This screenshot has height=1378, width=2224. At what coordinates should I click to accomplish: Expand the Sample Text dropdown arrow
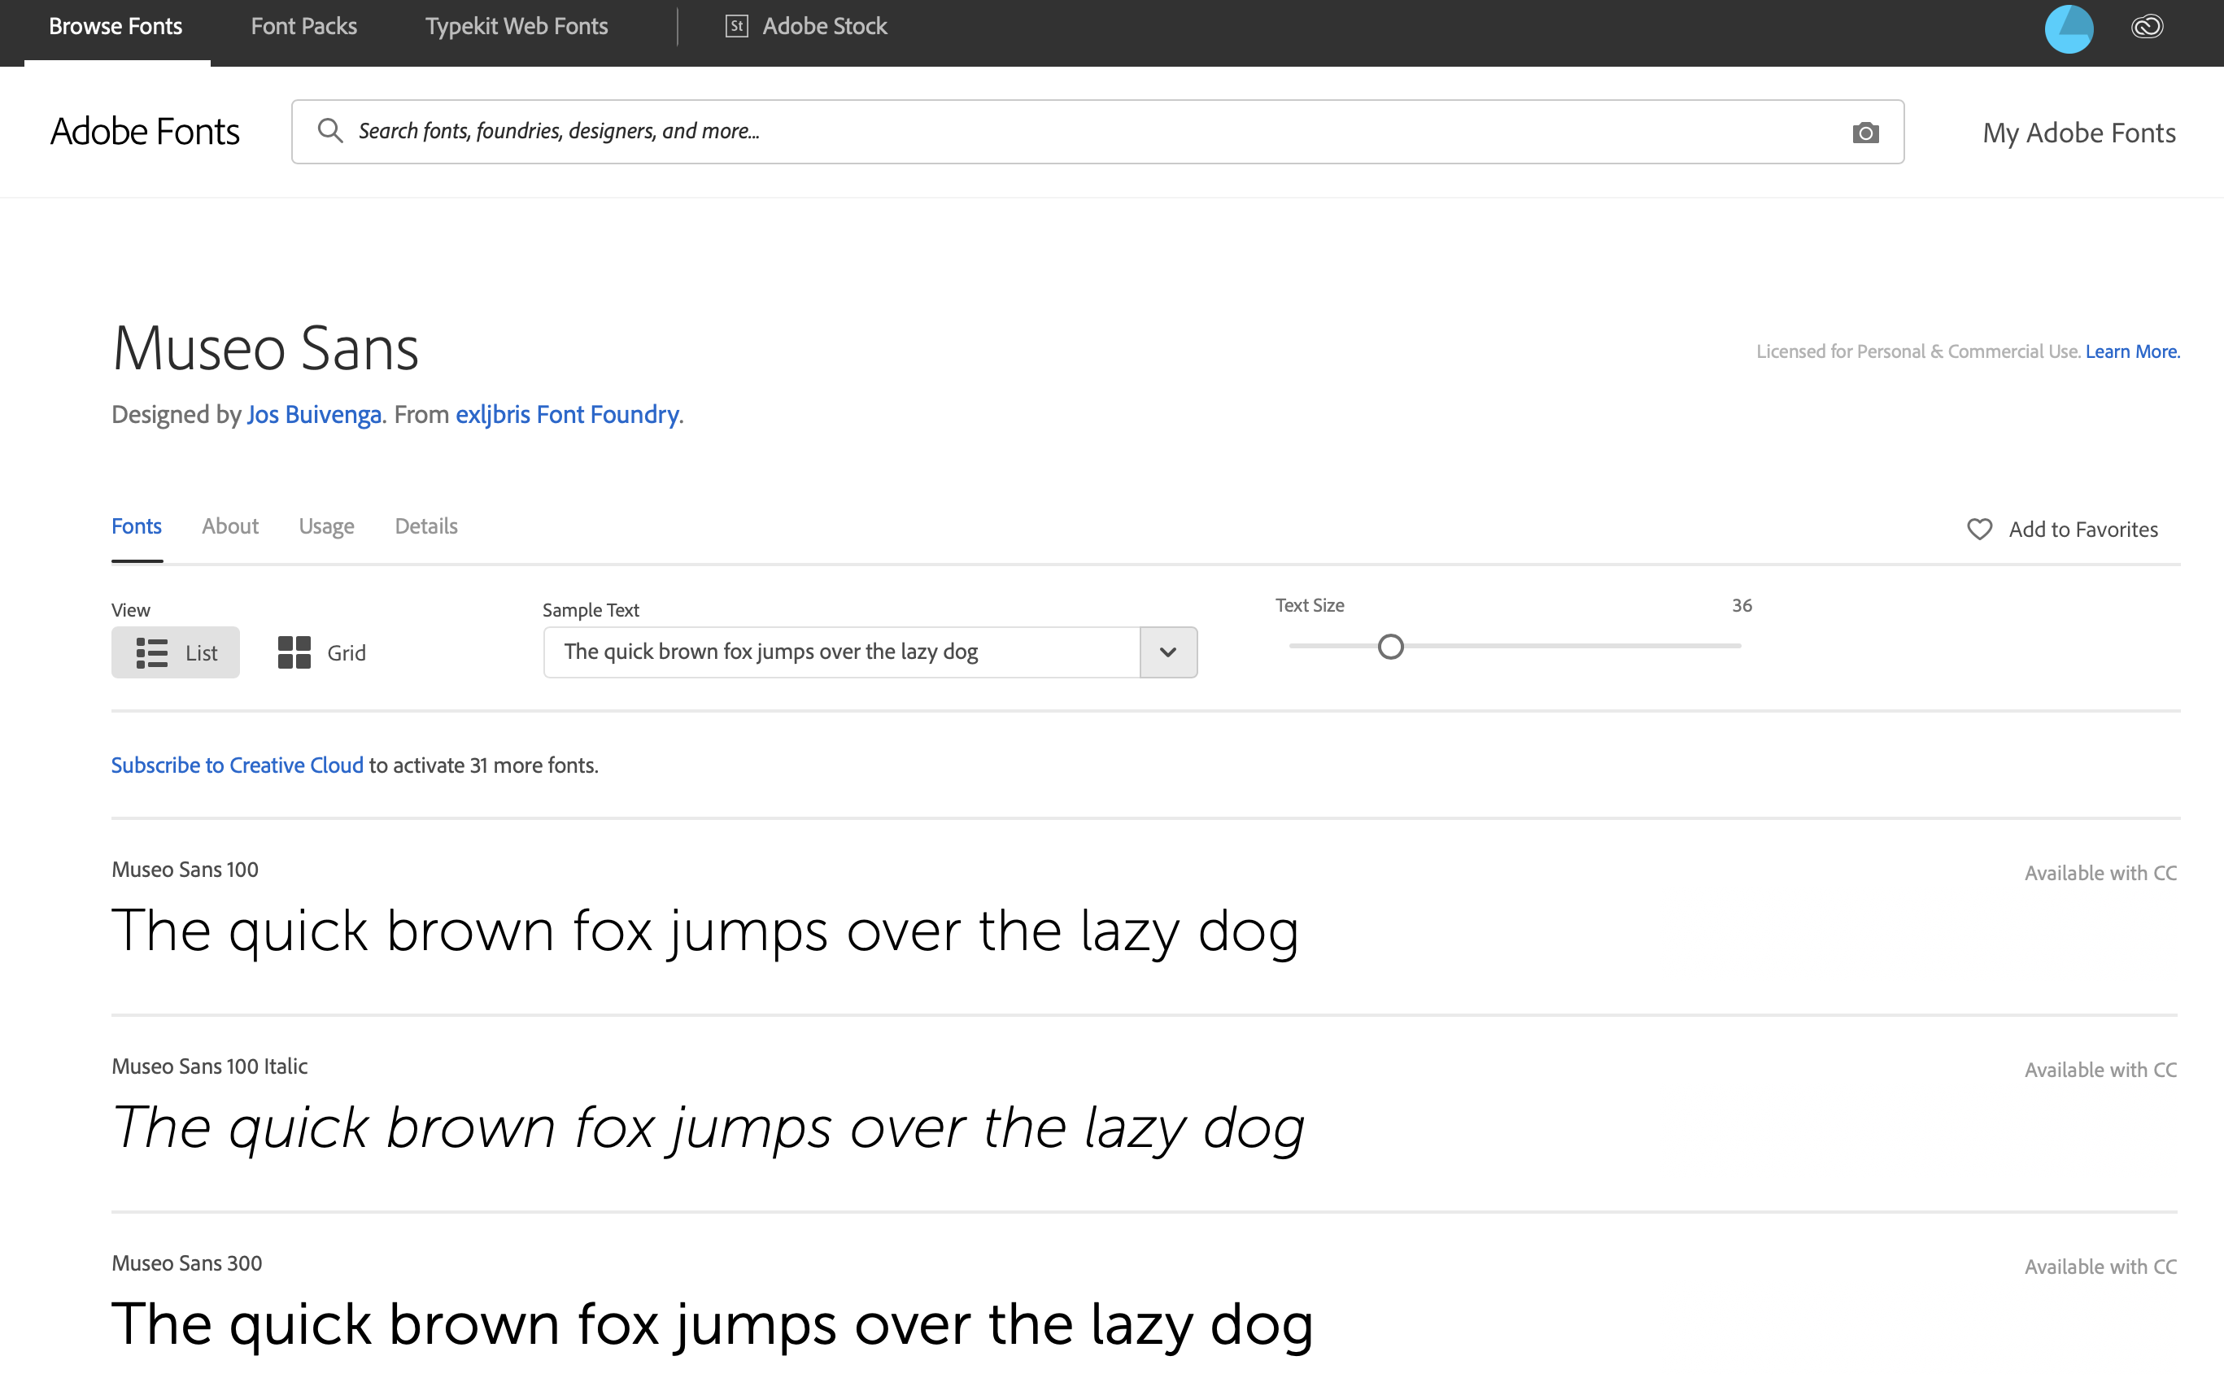pos(1168,652)
